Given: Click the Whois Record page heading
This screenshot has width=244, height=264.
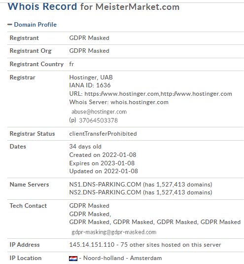Looking at the screenshot, I should point(94,7).
